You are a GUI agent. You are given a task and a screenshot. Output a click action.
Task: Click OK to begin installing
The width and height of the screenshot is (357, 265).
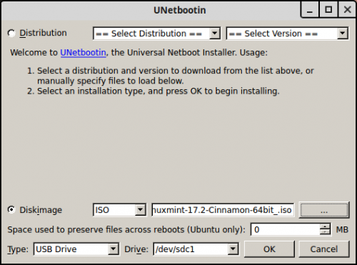click(x=269, y=249)
